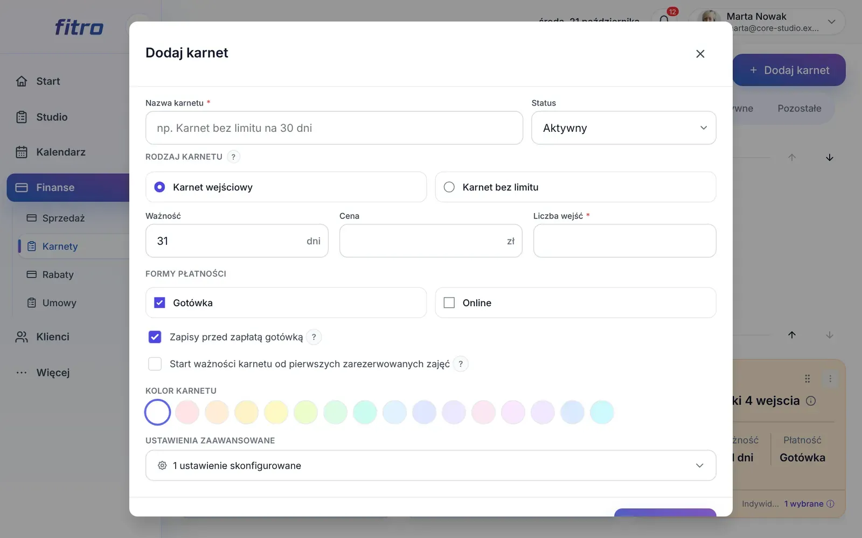Click the Studio sidebar icon
The height and width of the screenshot is (538, 862).
point(22,117)
